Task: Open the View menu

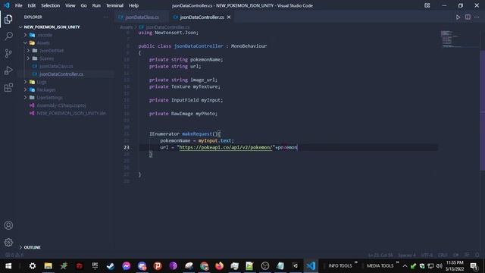Action: (x=70, y=5)
